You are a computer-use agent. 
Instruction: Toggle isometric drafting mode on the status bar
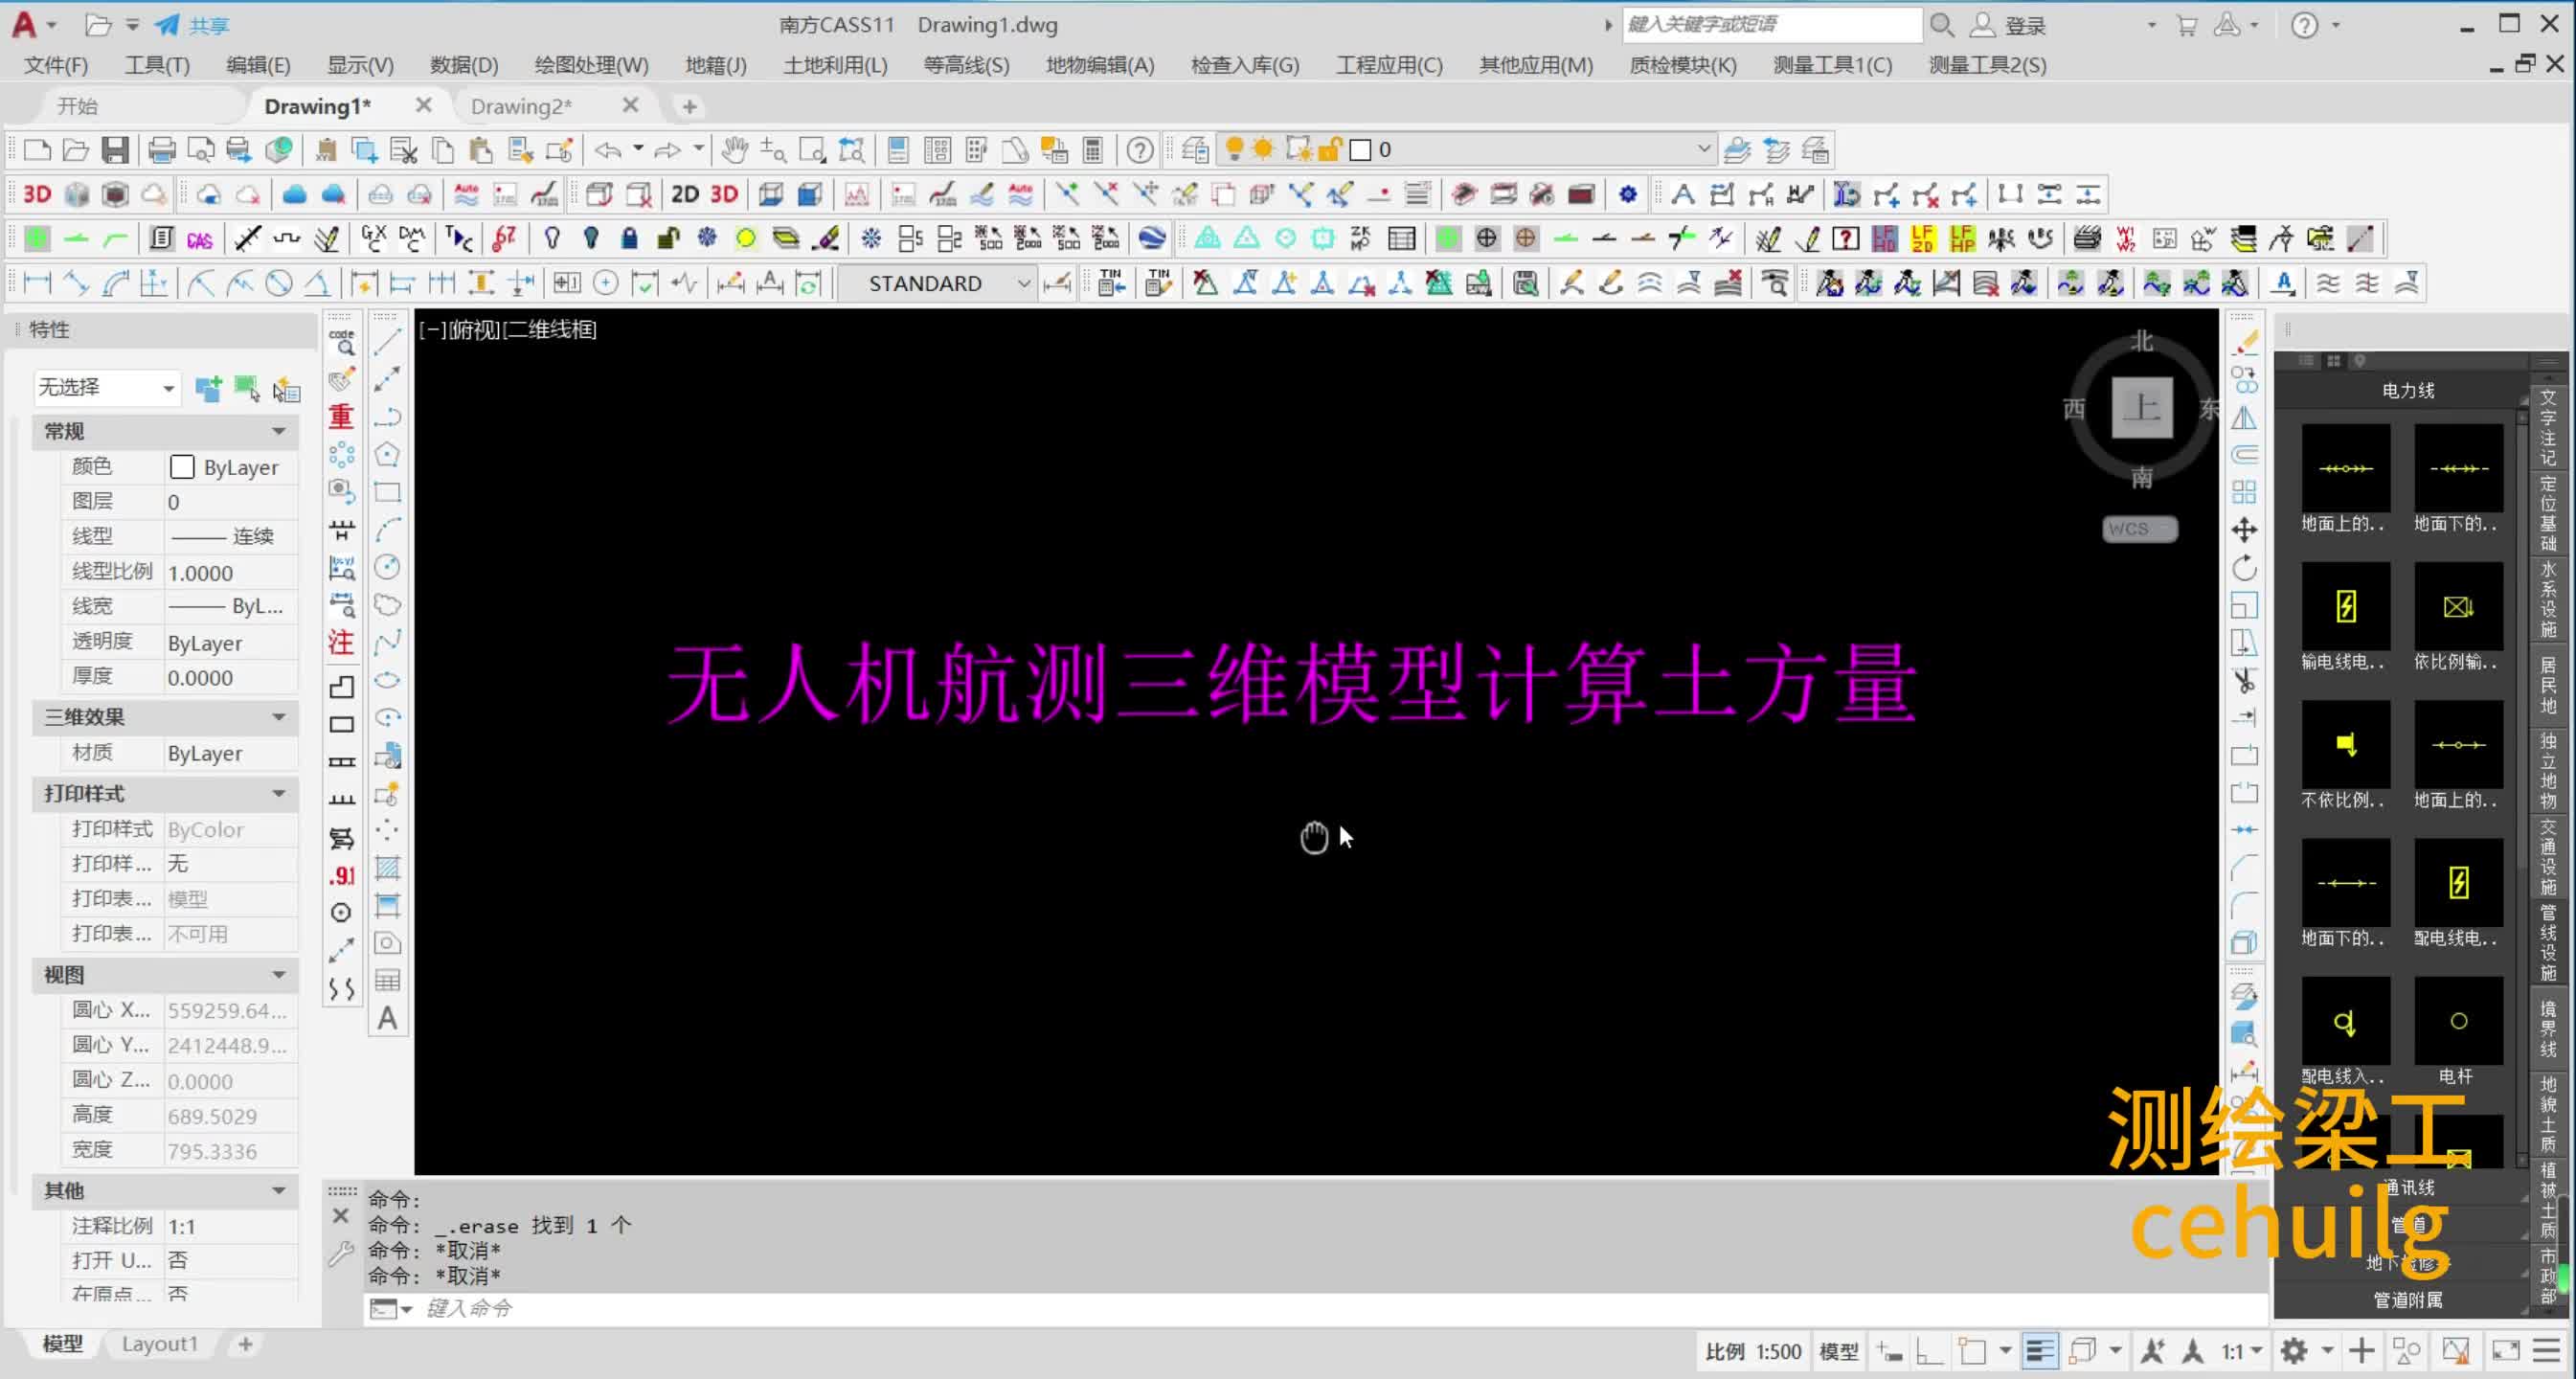coord(2083,1350)
